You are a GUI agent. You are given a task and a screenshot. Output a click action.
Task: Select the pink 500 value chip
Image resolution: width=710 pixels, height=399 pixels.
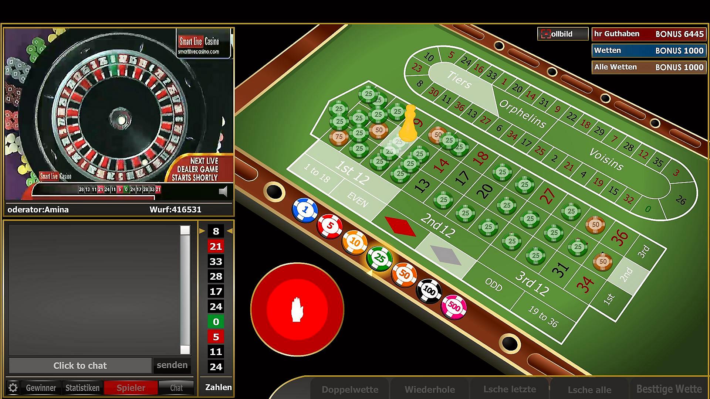click(x=454, y=307)
